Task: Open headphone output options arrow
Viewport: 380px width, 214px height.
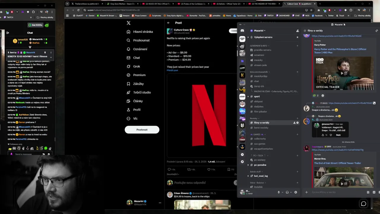Action: 291,192
